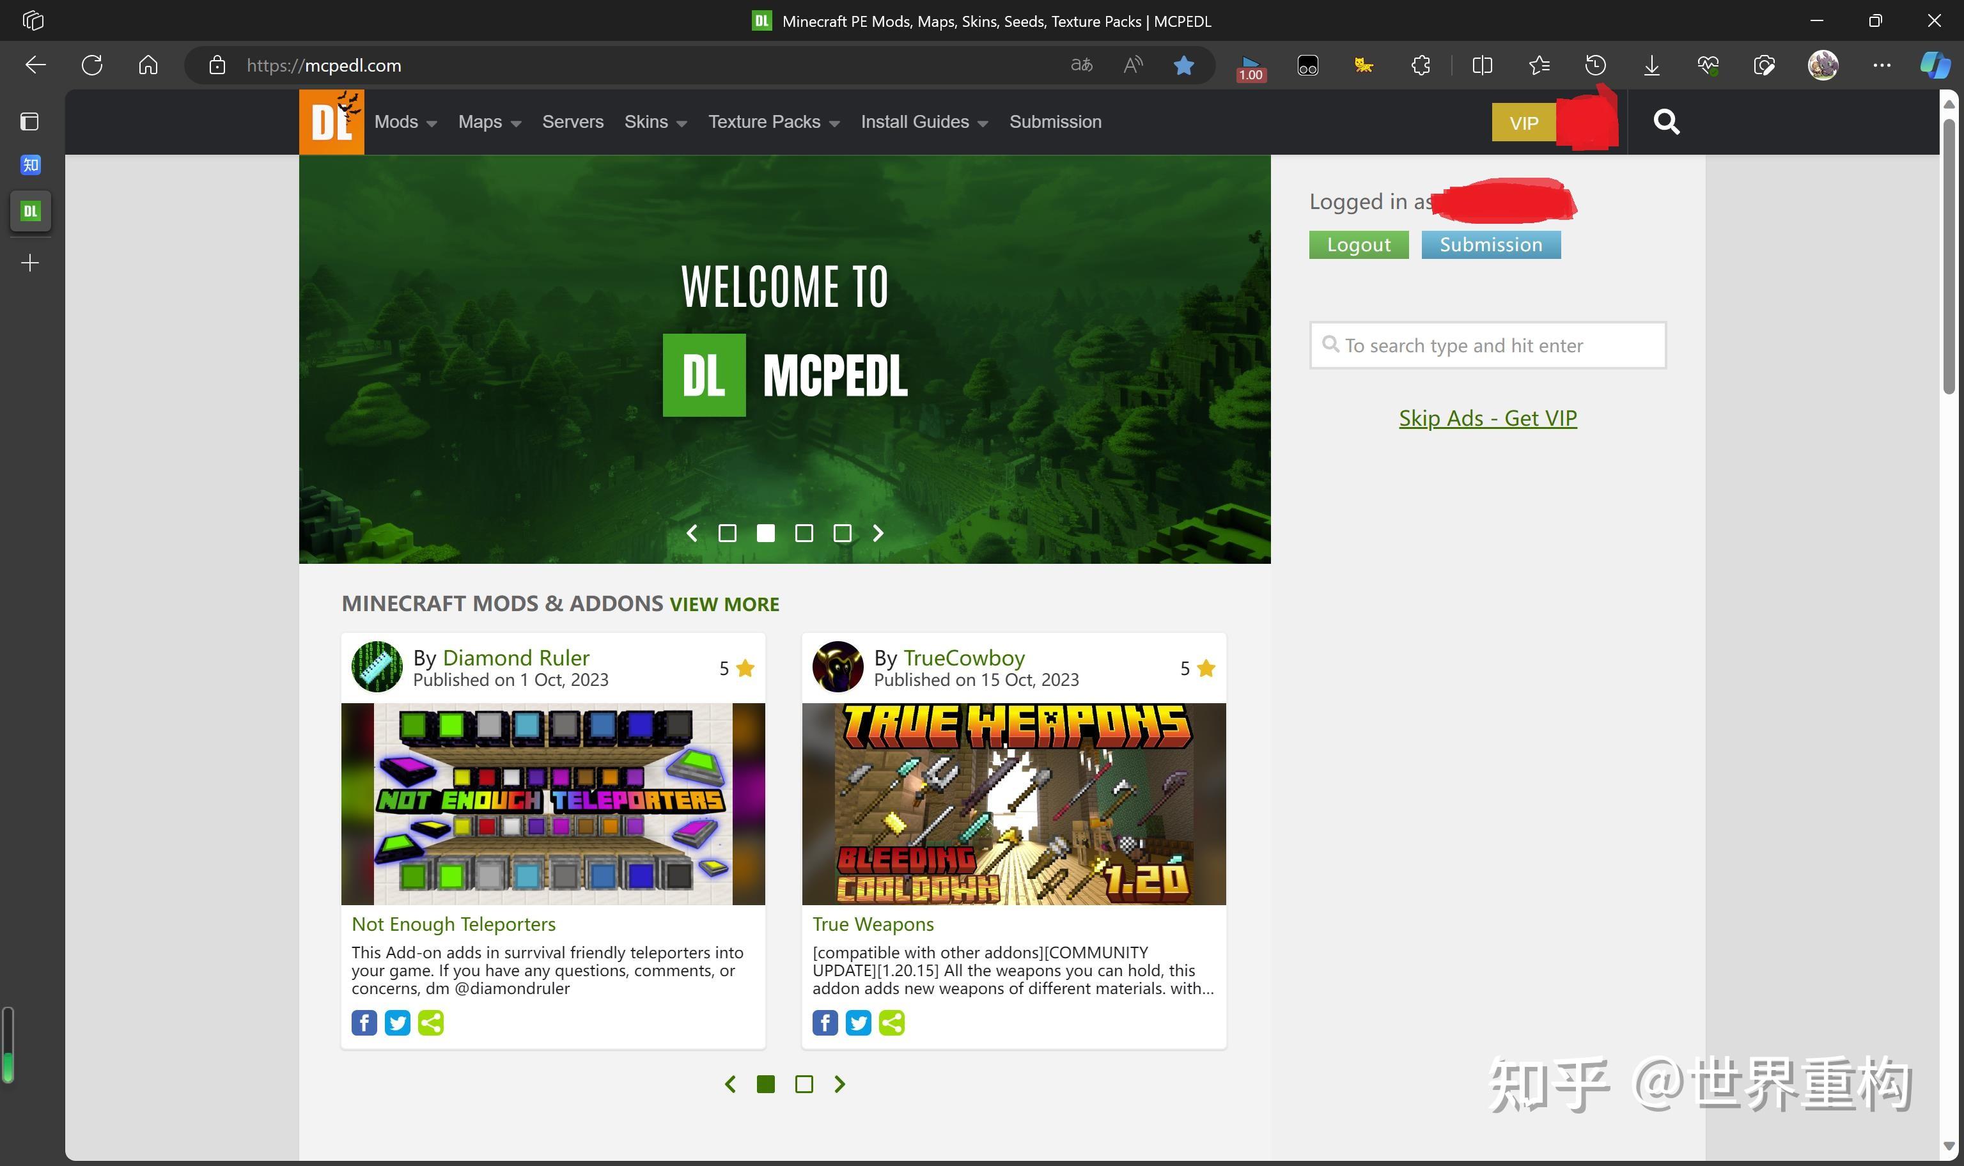
Task: Click the browser downloads icon
Action: coord(1653,65)
